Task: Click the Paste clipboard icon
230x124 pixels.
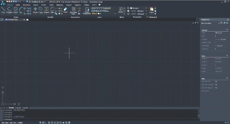Action: (x=152, y=10)
